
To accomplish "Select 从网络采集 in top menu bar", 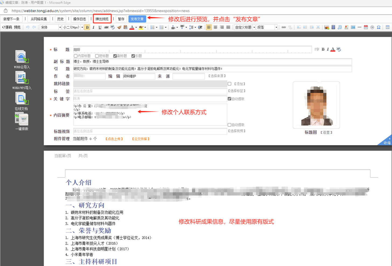I will [39, 19].
